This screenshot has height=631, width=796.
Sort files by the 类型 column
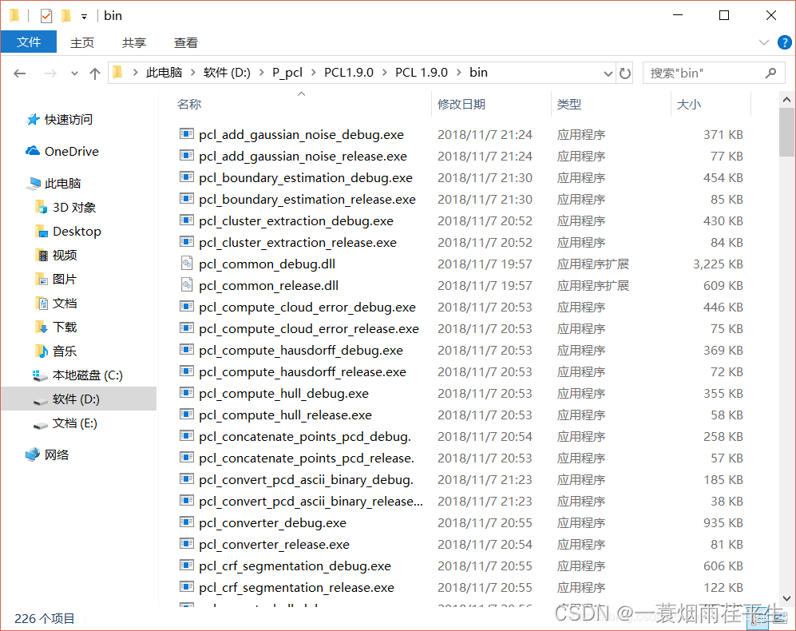[569, 104]
